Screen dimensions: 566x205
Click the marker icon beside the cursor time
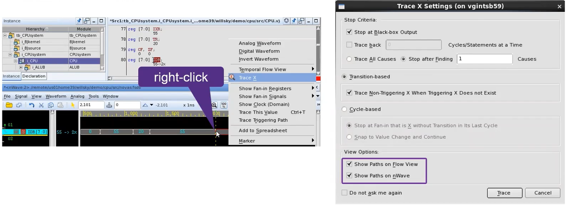[109, 105]
